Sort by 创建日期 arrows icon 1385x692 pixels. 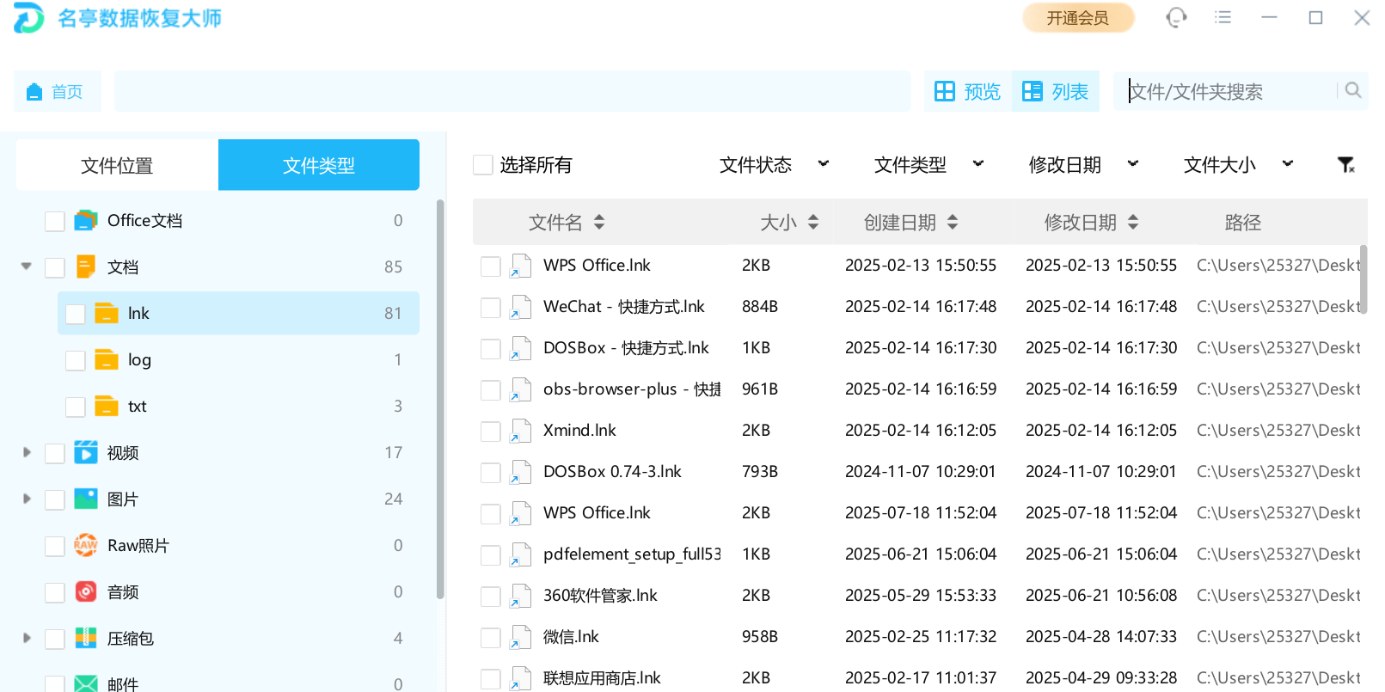tap(953, 222)
